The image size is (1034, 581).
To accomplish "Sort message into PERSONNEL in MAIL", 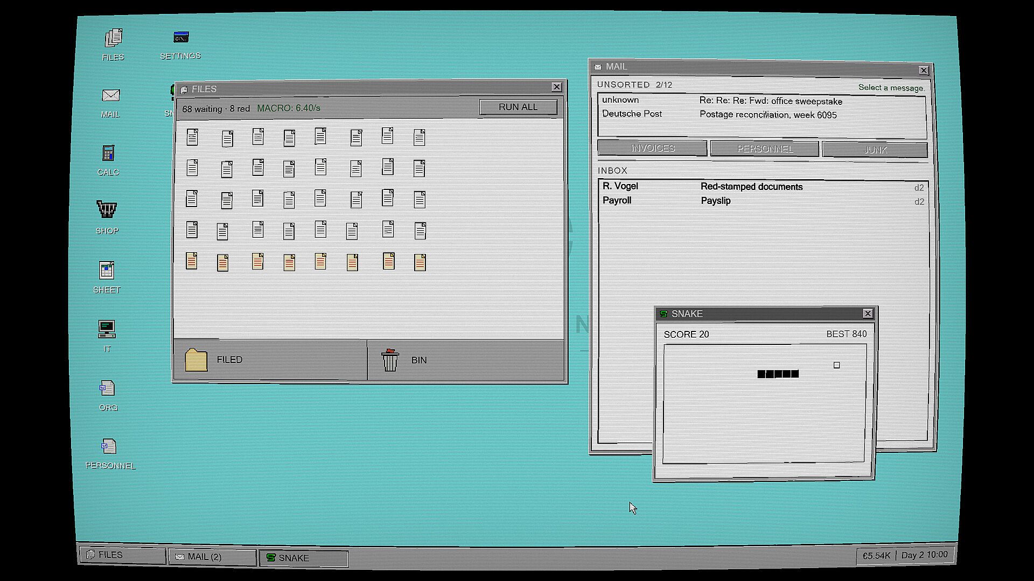I will pos(765,149).
